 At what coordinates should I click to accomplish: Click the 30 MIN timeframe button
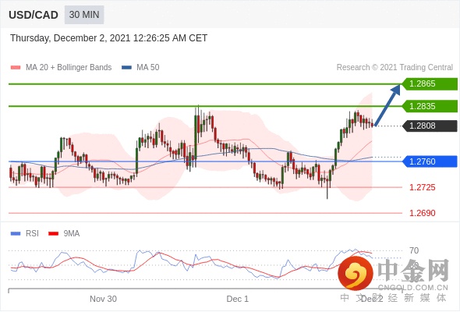(x=84, y=15)
